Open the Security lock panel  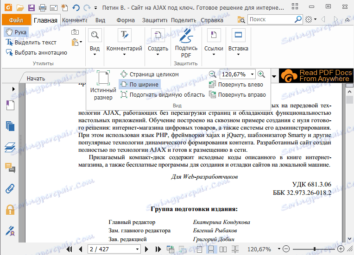10,210
